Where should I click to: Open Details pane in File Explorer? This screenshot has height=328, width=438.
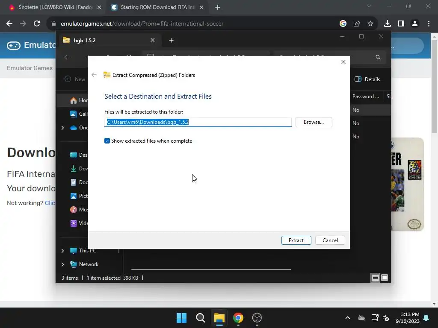(x=367, y=79)
